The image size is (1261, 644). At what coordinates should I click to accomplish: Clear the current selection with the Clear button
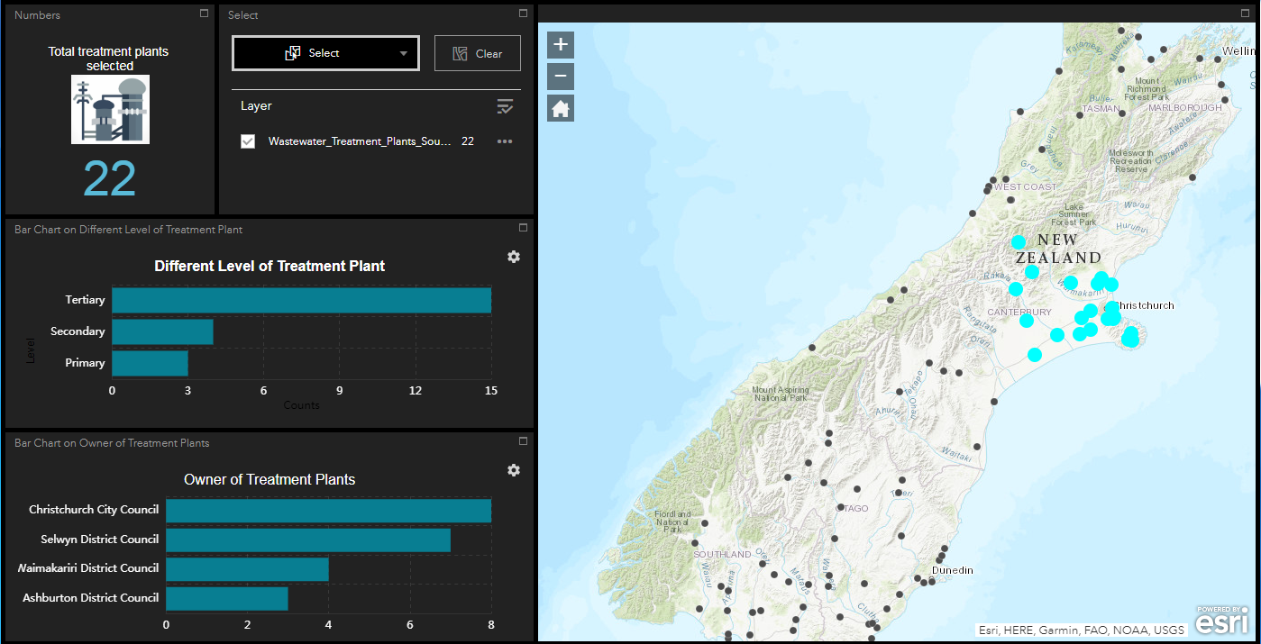[x=477, y=53]
